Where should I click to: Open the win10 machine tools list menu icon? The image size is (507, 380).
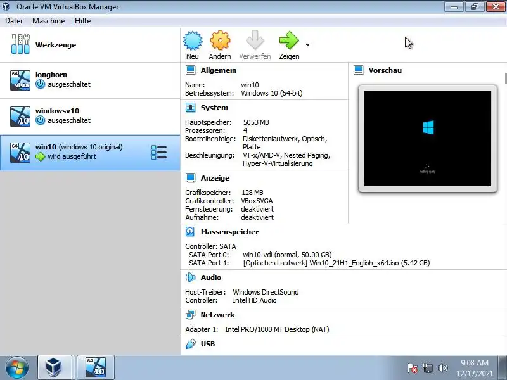click(x=159, y=153)
